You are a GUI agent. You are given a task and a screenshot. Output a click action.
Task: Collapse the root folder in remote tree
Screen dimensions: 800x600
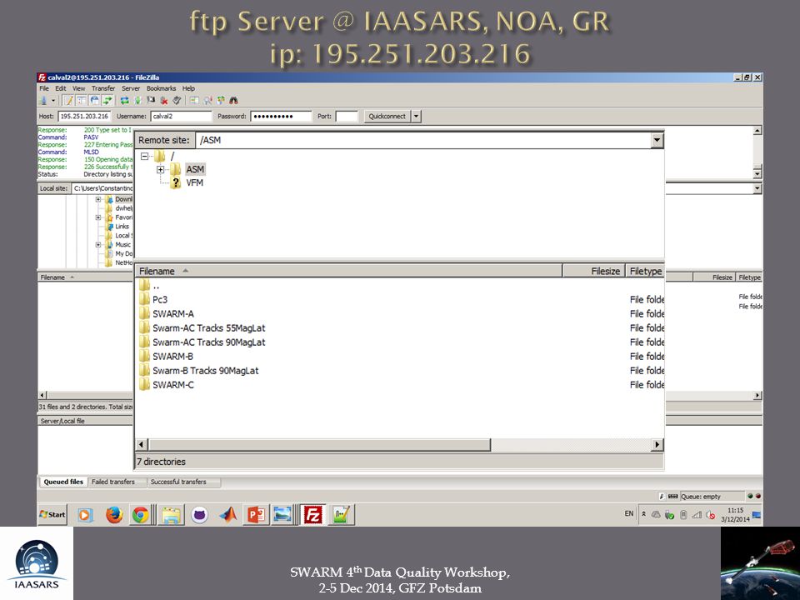pyautogui.click(x=144, y=156)
